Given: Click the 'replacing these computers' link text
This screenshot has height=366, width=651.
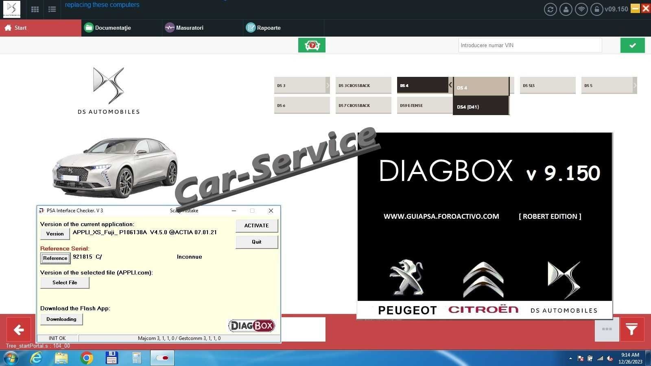Looking at the screenshot, I should (102, 4).
